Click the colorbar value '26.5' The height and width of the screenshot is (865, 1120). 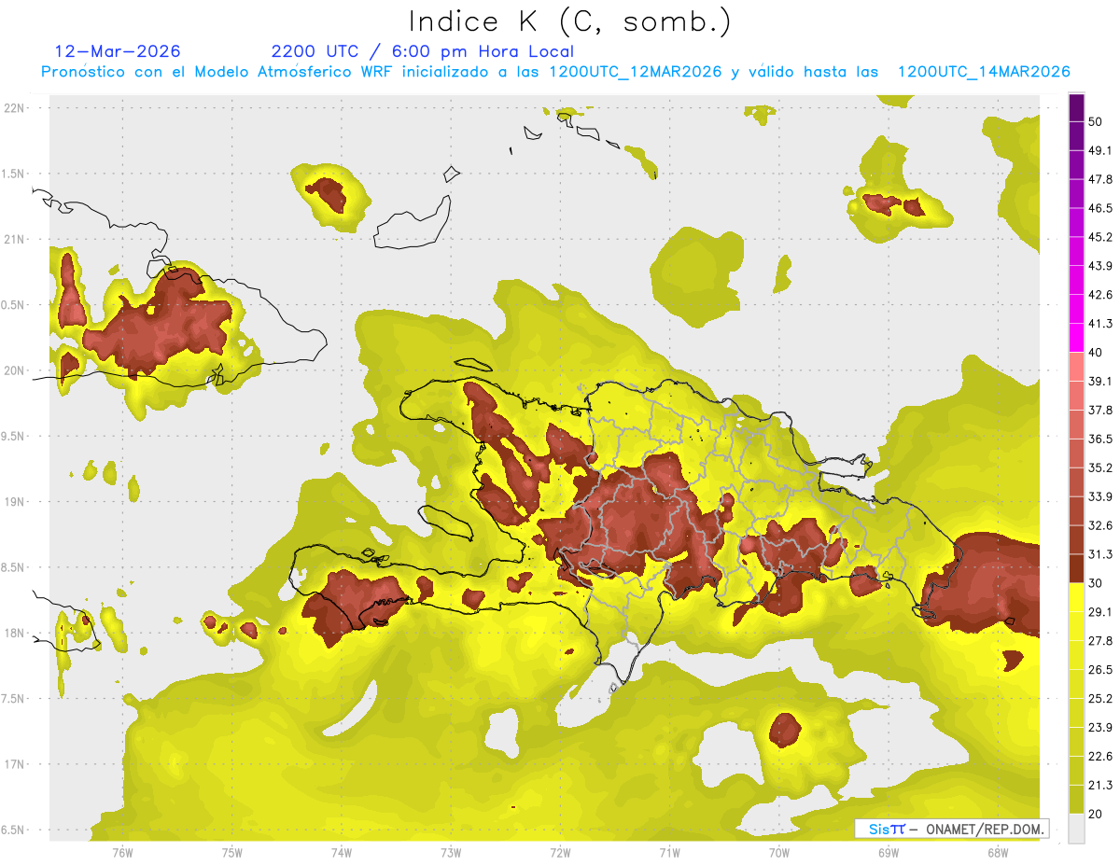[1099, 670]
